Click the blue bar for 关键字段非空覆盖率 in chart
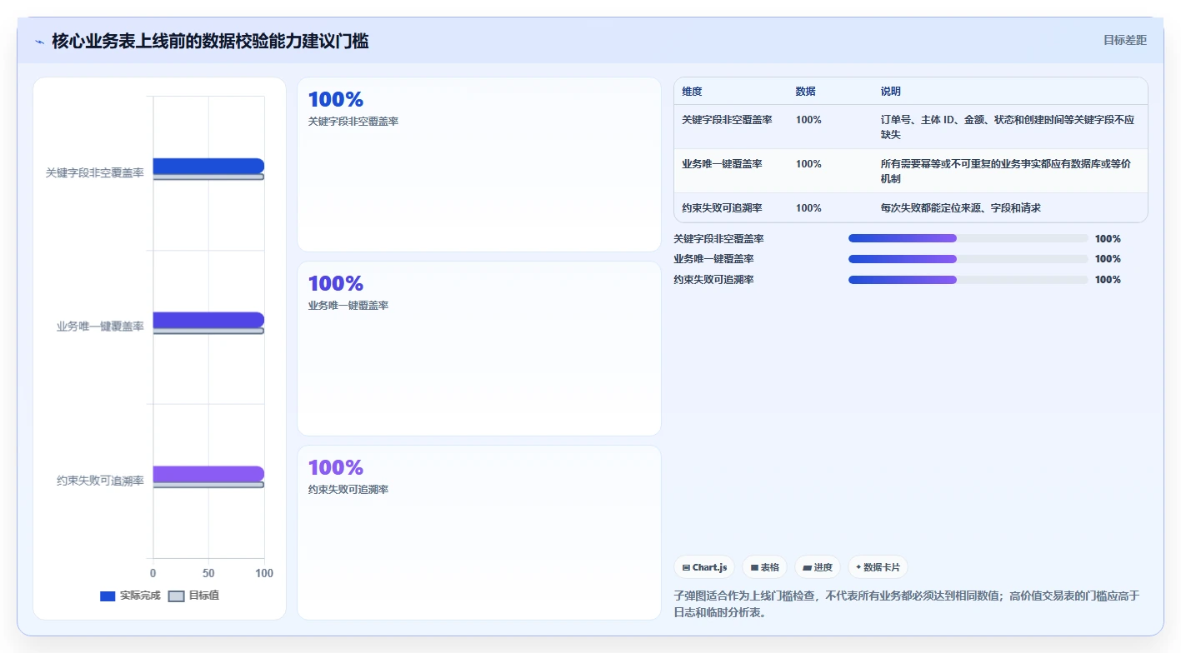The image size is (1181, 653). (208, 166)
